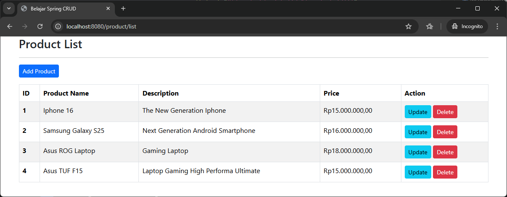Delete the Asus ROG Laptop product
The height and width of the screenshot is (197, 507).
coord(445,152)
